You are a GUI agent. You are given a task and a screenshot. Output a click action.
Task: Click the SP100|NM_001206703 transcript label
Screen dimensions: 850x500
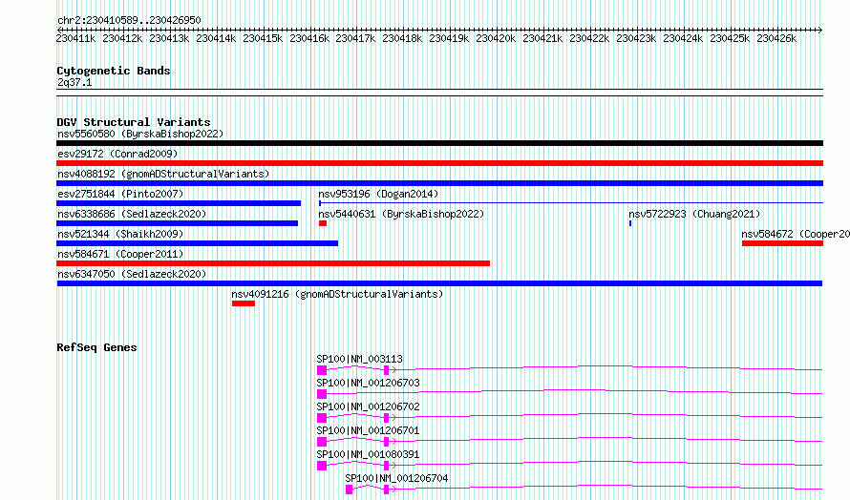(368, 383)
